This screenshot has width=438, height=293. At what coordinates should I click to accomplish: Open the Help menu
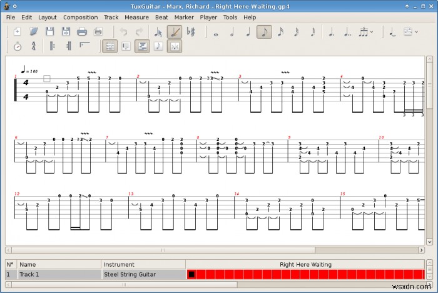click(x=250, y=18)
